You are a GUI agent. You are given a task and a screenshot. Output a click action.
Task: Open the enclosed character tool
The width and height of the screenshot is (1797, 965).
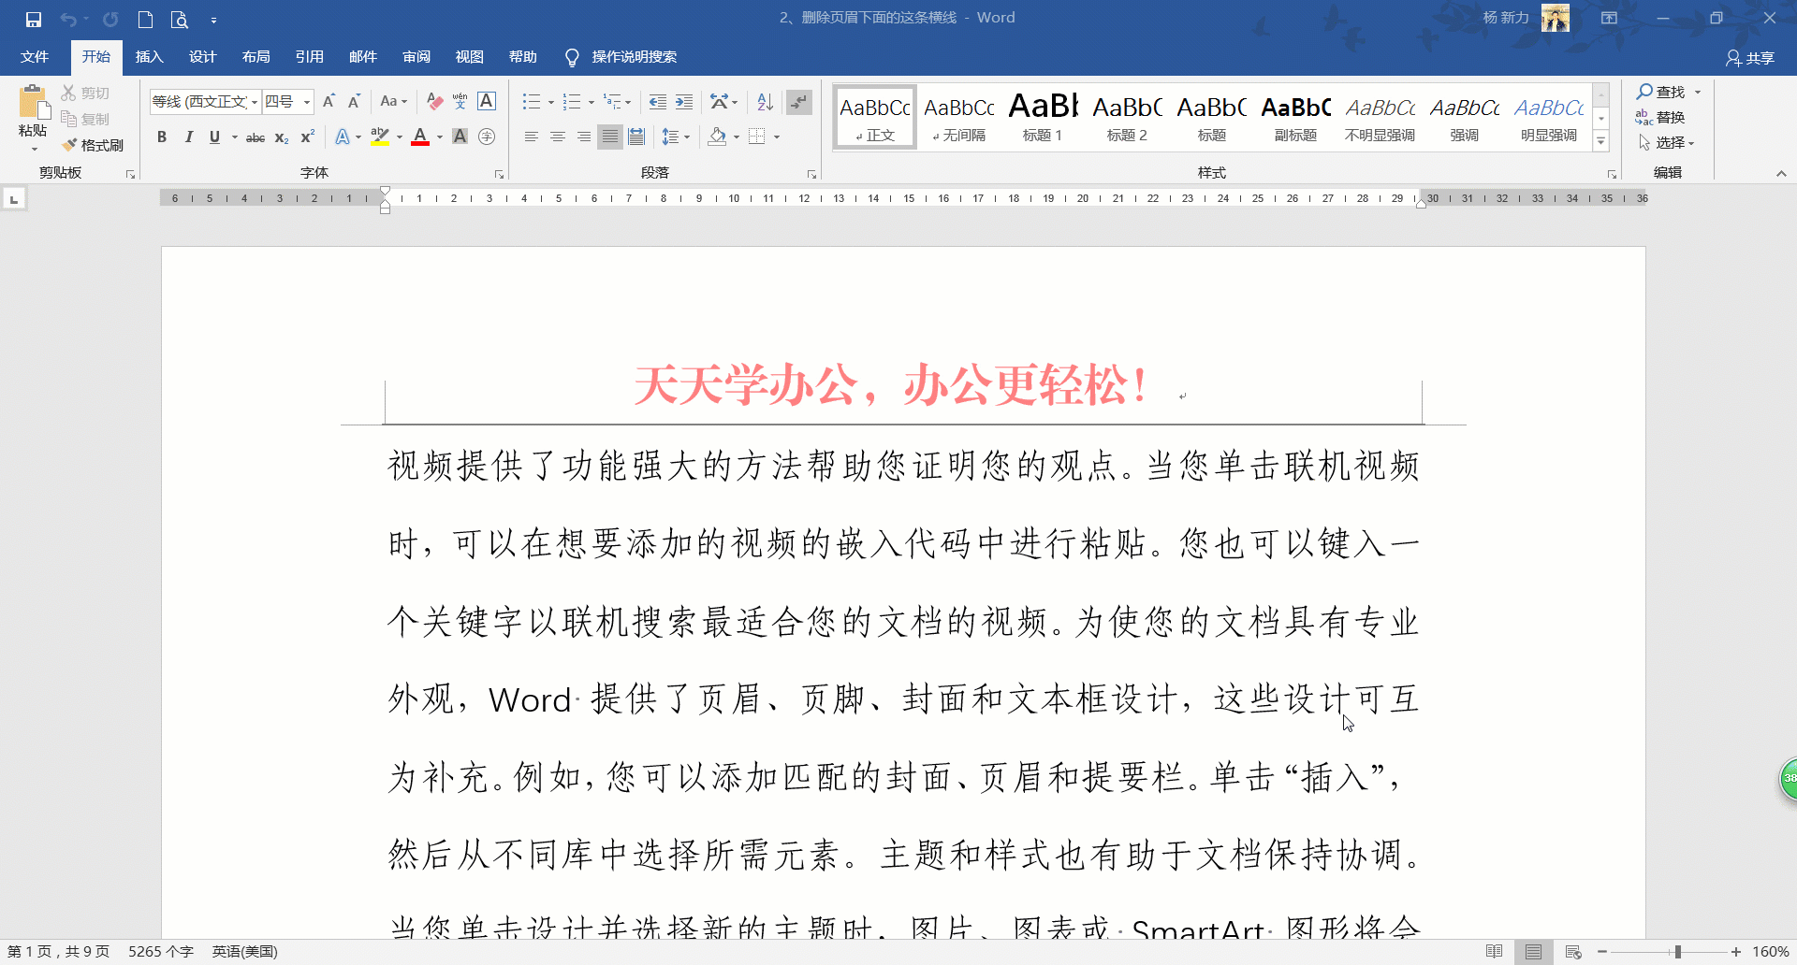coord(487,137)
